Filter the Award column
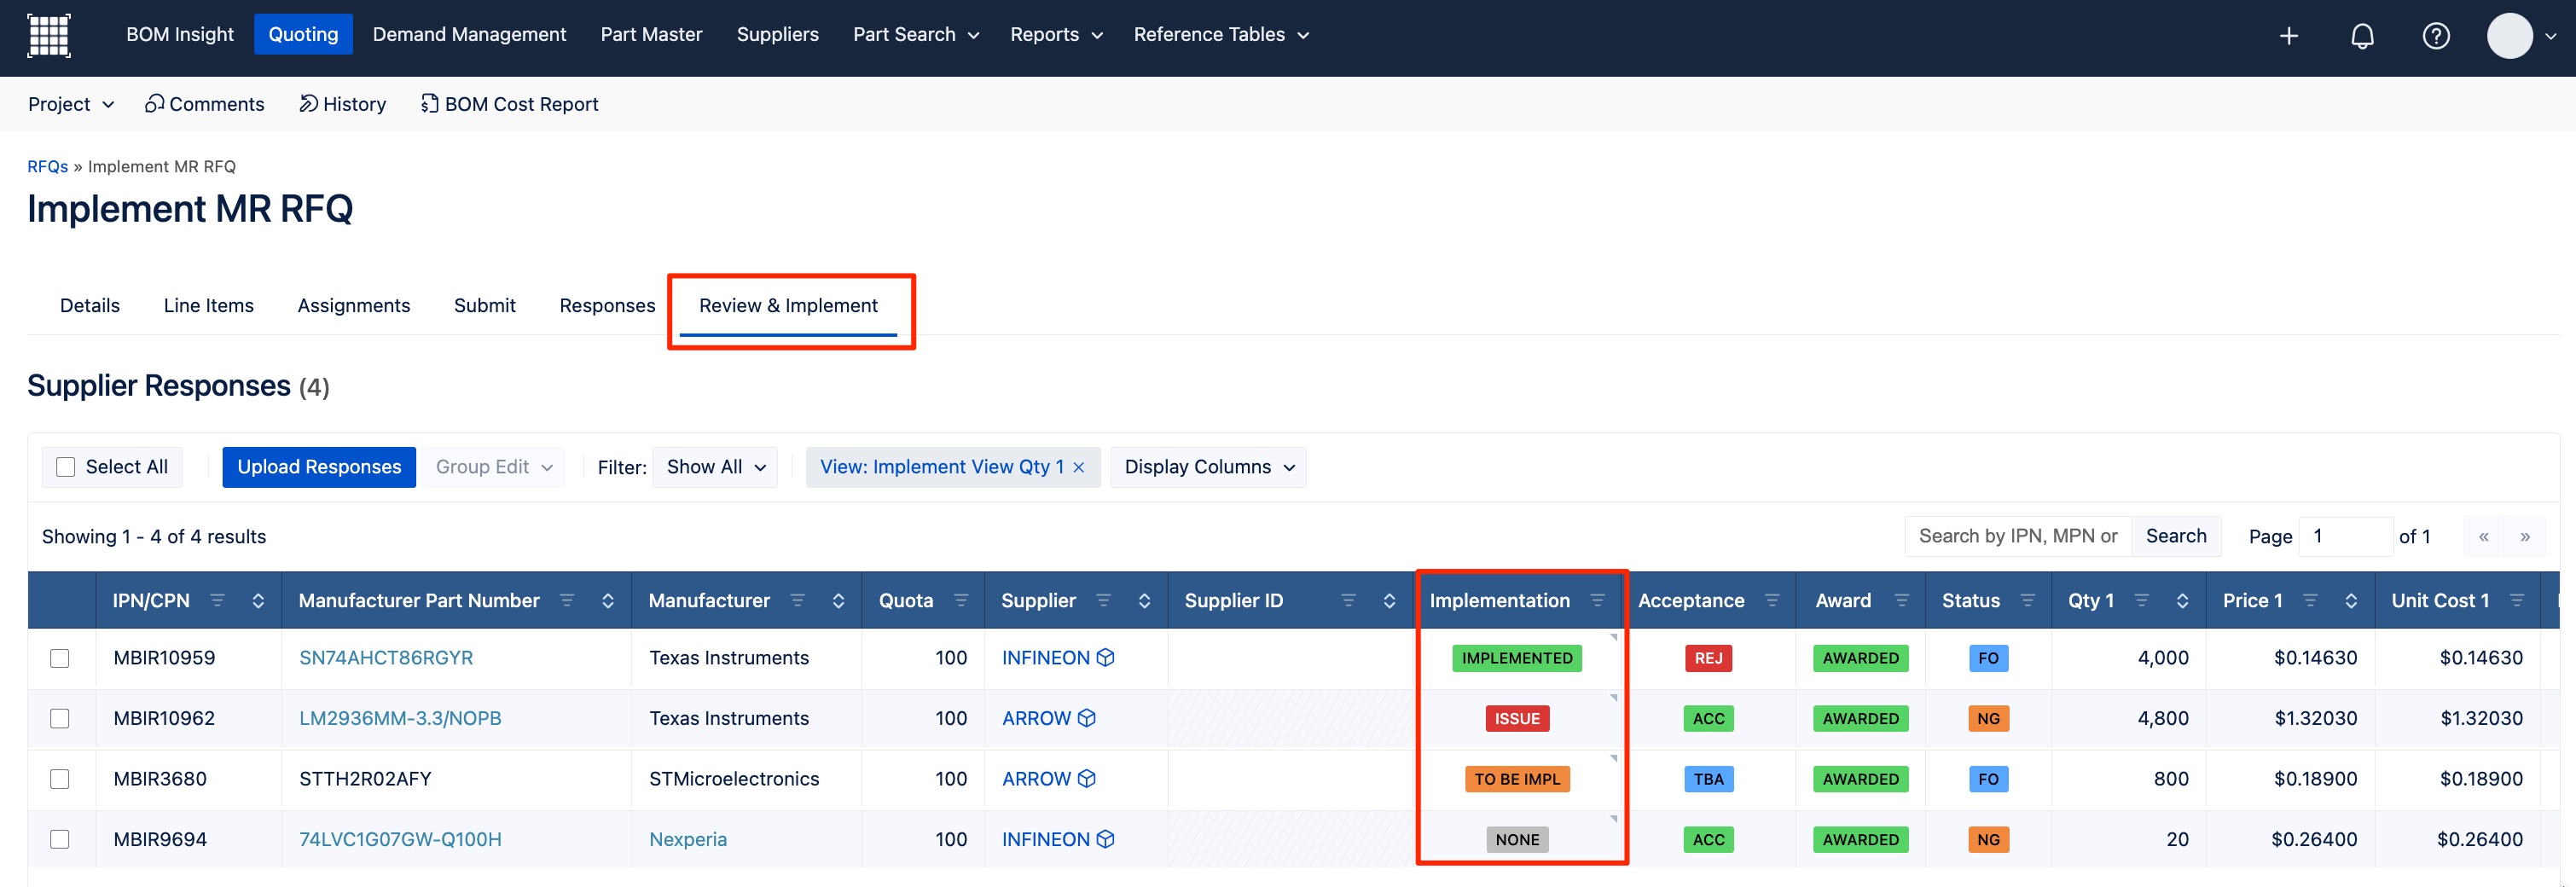Screen dimensions: 2576x887 point(1902,600)
